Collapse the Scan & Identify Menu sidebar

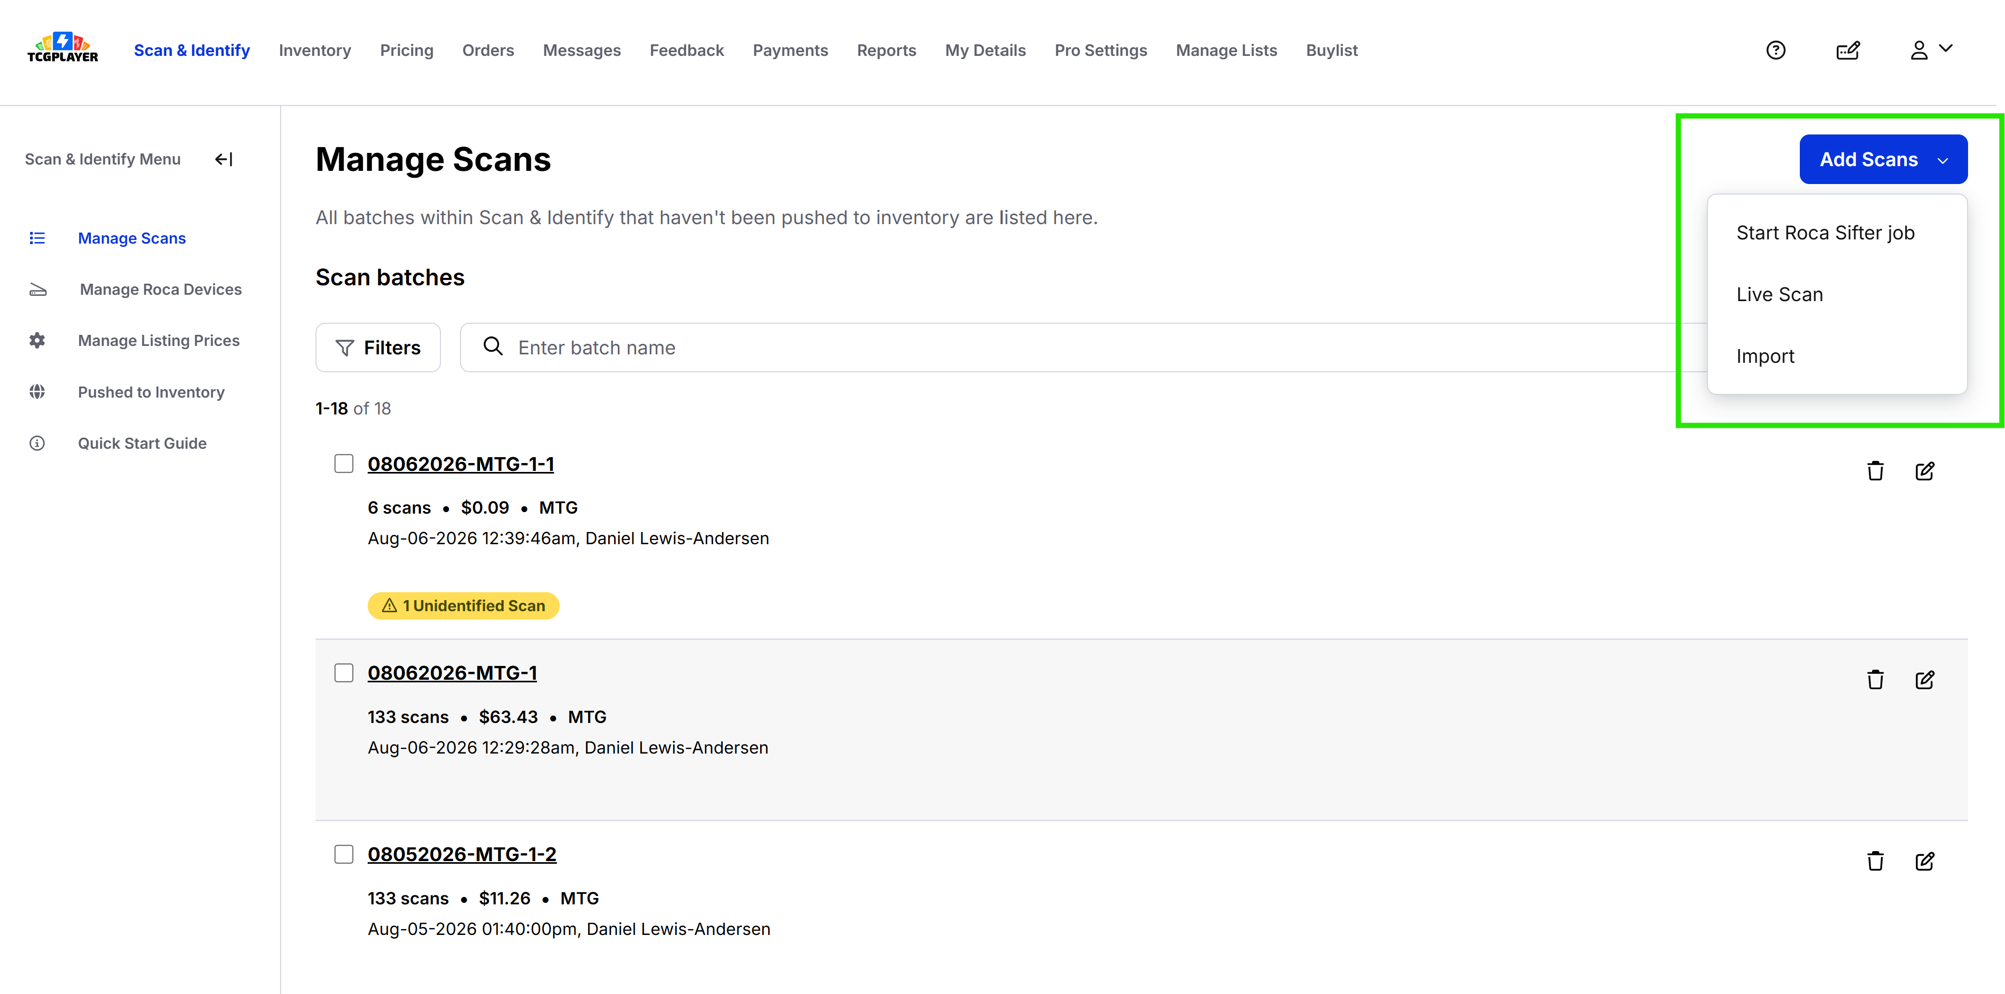[x=224, y=160]
